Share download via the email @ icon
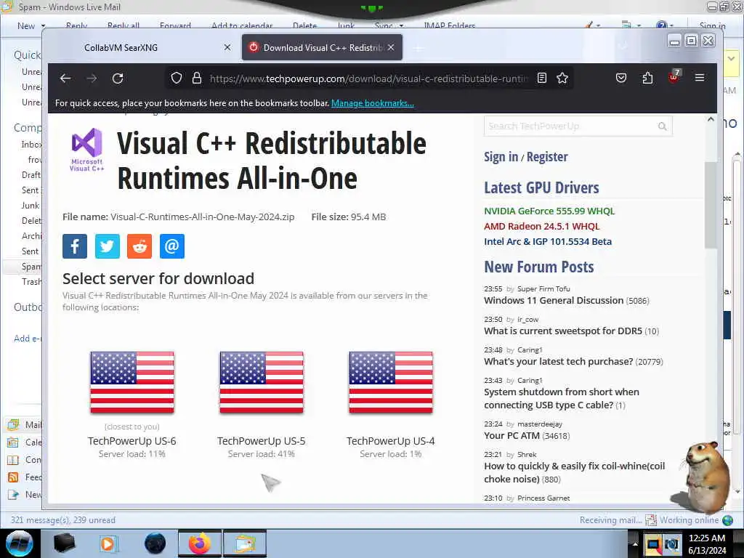Screen dimensions: 744x558 pos(171,246)
